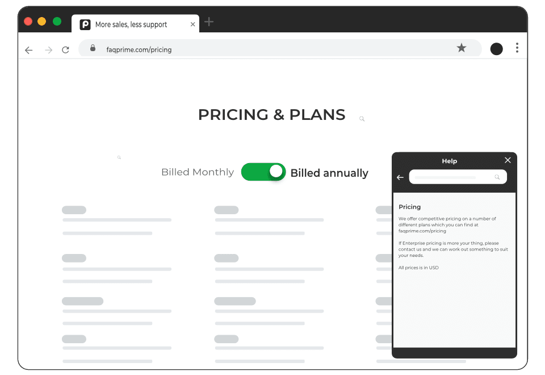Select the 'Billed annually' label
This screenshot has width=545, height=375.
coord(329,173)
